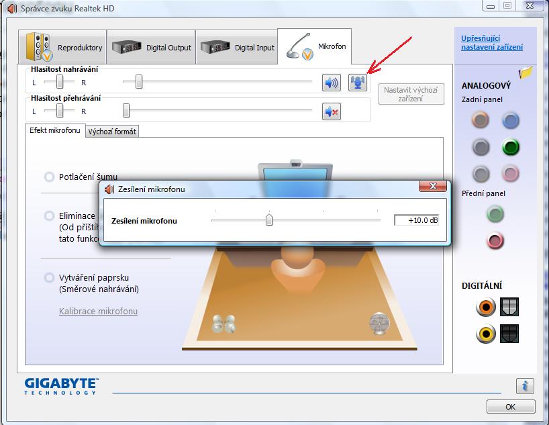Click the microphone boost icon button
This screenshot has height=425, width=549.
click(x=358, y=83)
